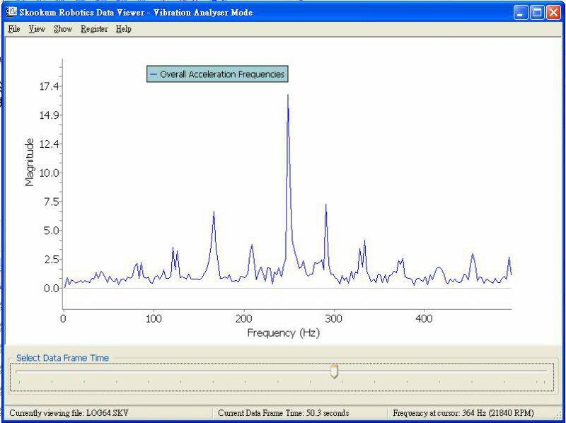Screen dimensions: 566x423
Task: Open the View menu
Action: 37,29
